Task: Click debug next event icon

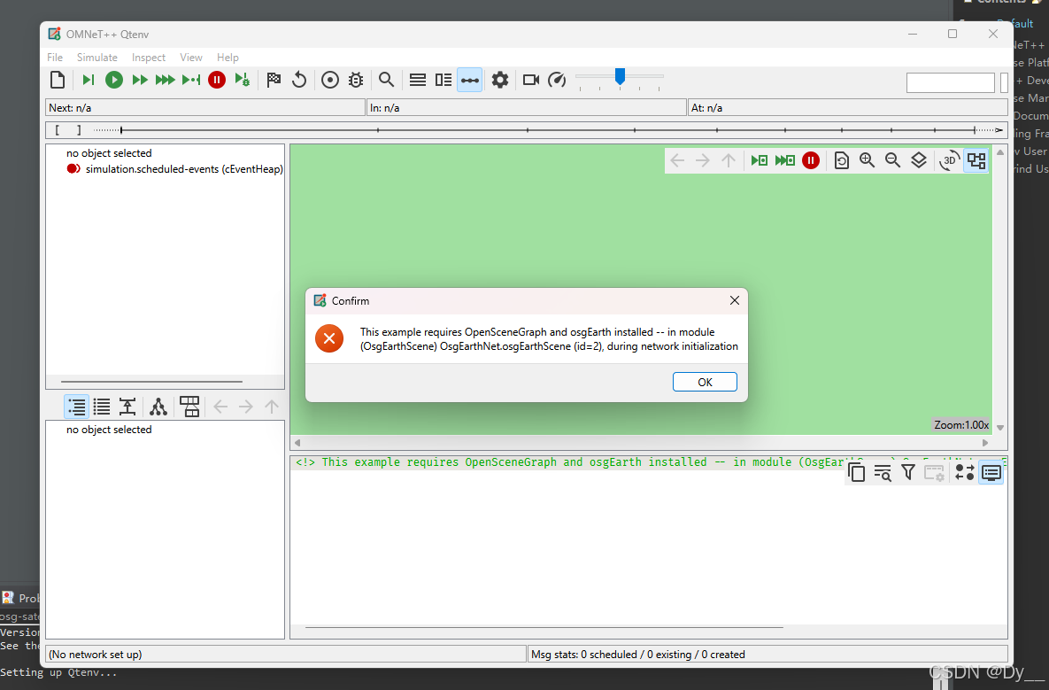Action: pyautogui.click(x=243, y=80)
